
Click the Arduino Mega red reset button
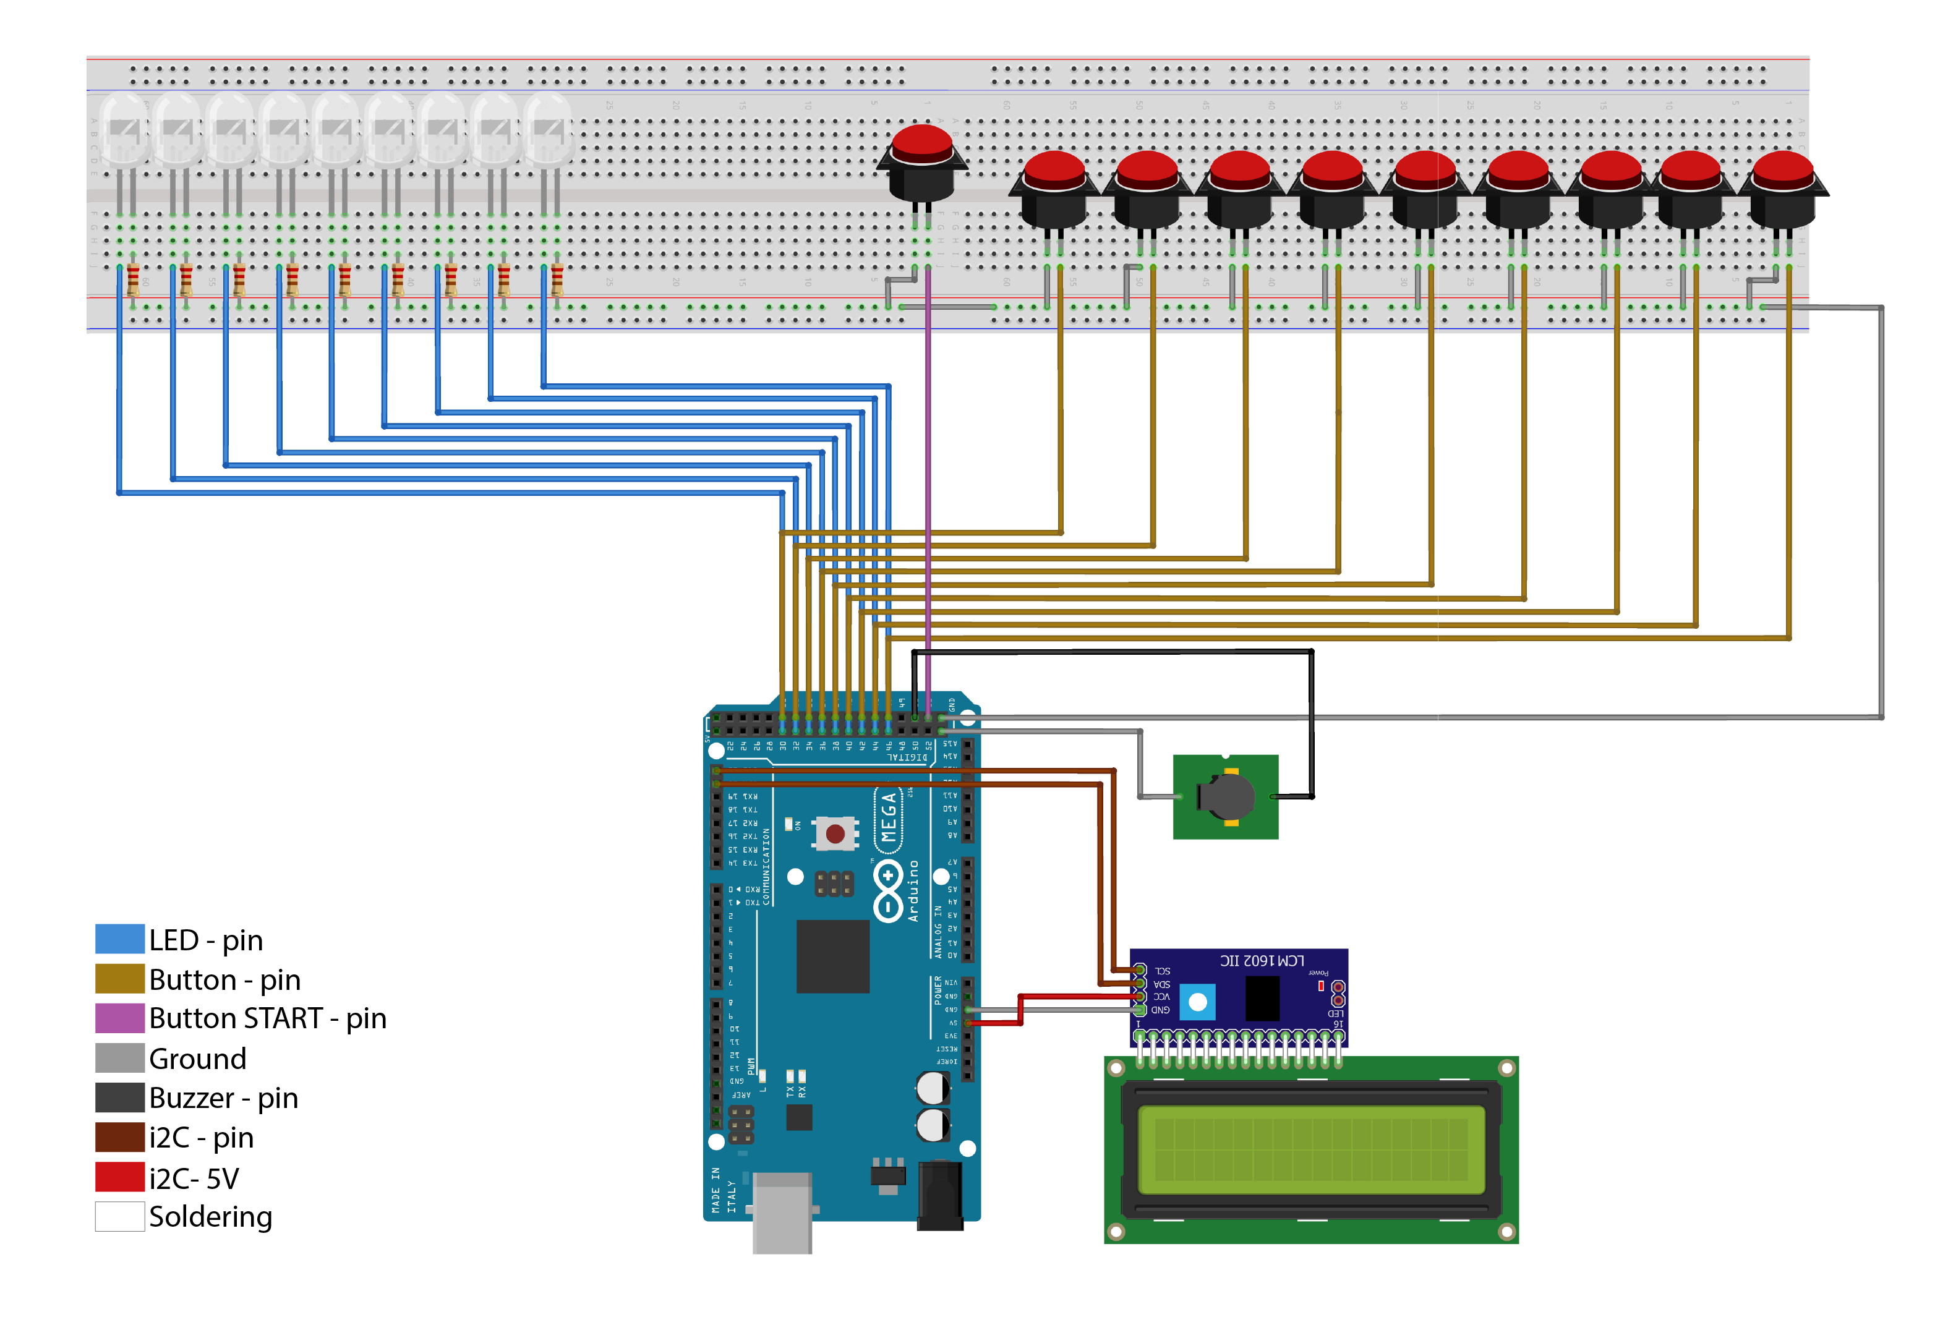click(x=835, y=833)
